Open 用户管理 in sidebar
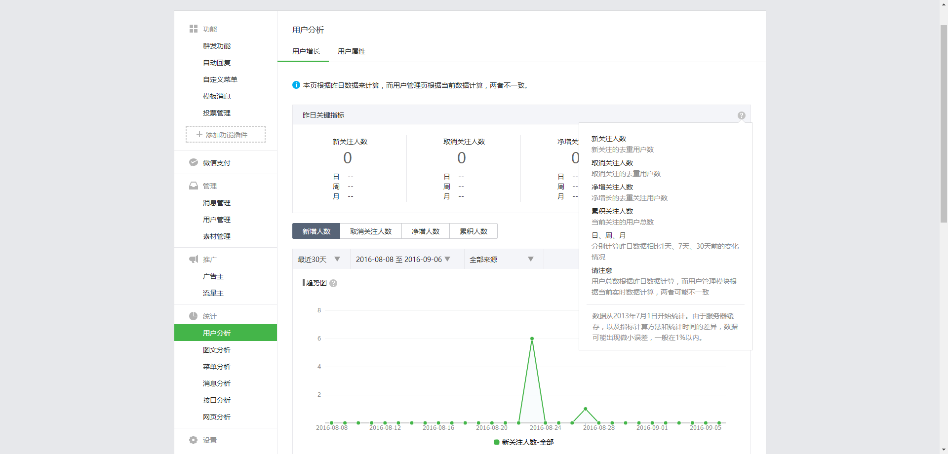Viewport: 948px width, 454px height. click(217, 220)
